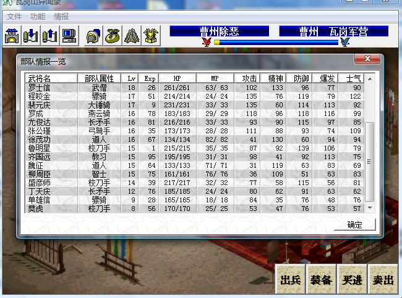Click the 确定 button
Viewport: 402px width, 298px height.
click(355, 225)
